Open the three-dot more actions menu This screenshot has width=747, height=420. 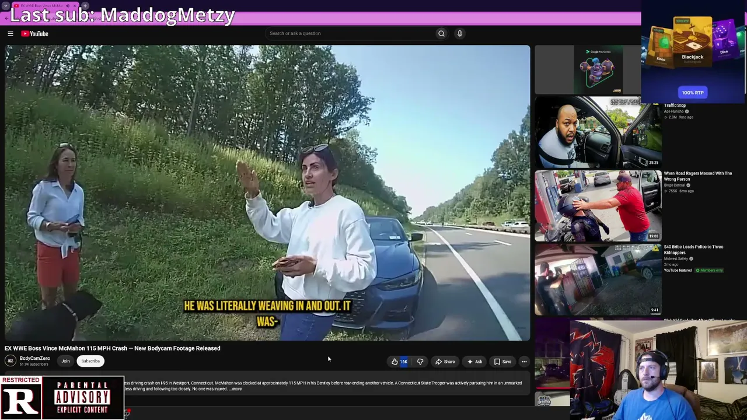tap(524, 362)
